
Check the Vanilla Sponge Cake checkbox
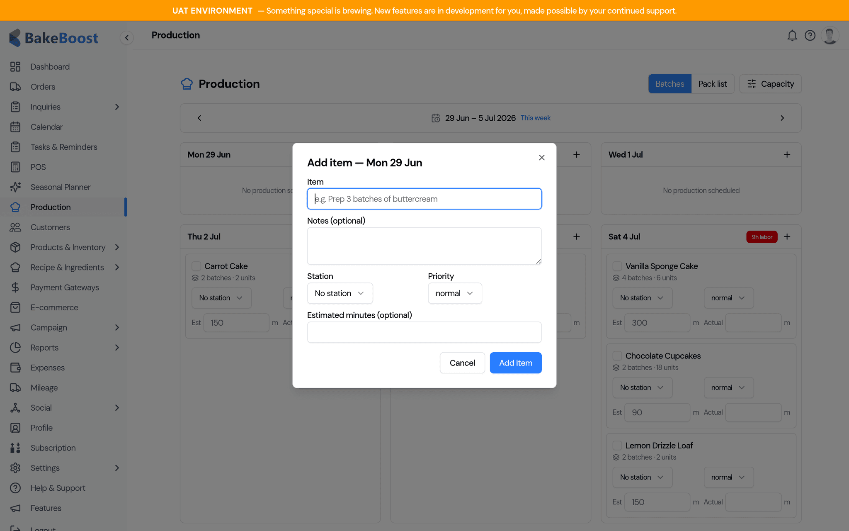point(617,266)
